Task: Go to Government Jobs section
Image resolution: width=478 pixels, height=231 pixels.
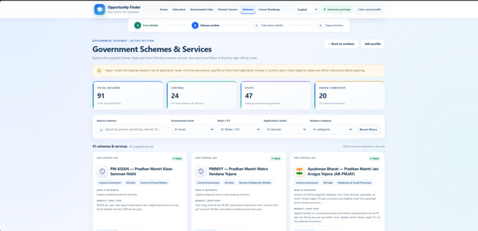Action: point(202,9)
